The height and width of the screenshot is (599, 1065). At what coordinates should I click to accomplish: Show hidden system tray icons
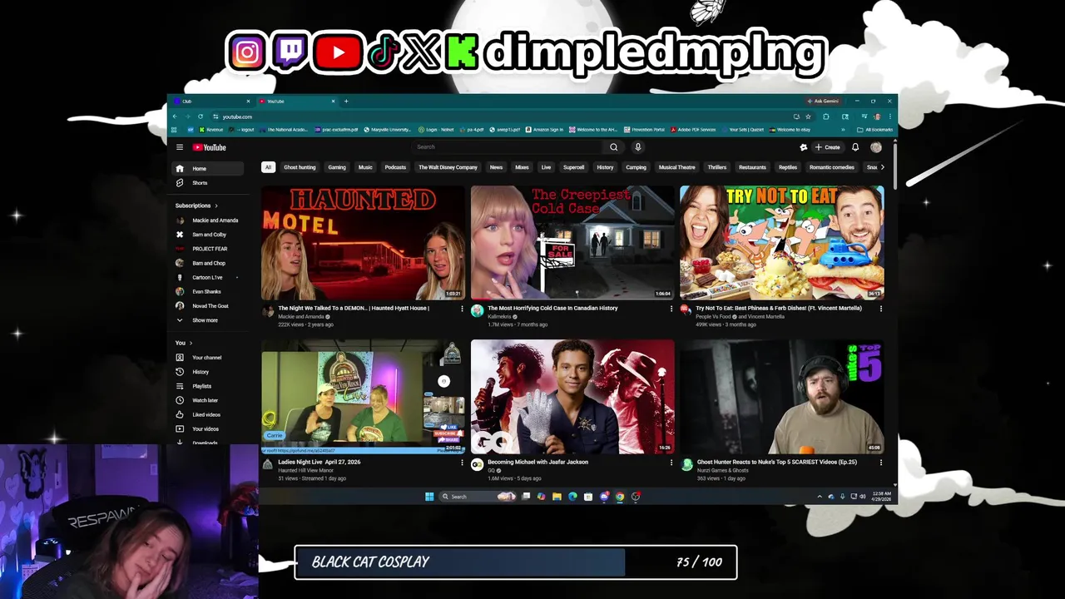click(820, 497)
